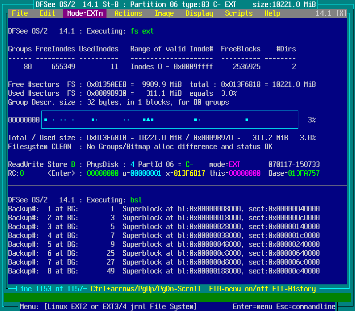This screenshot has width=355, height=311.
Task: Select the Backup# 2 superblock row
Action: (164, 218)
